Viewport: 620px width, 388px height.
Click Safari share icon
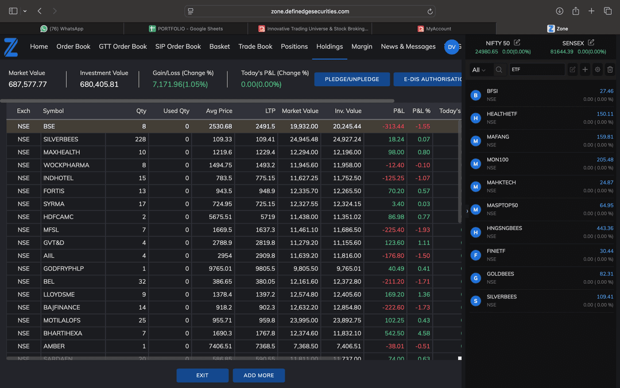coord(576,11)
